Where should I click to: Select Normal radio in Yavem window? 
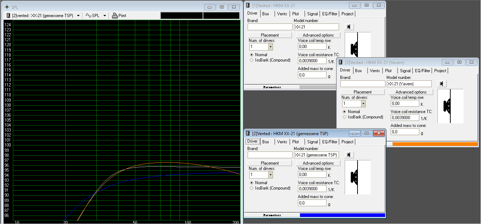(x=344, y=112)
